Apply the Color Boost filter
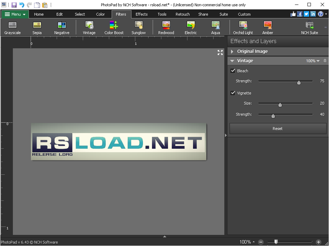Image resolution: width=329 pixels, height=246 pixels. 113,27
